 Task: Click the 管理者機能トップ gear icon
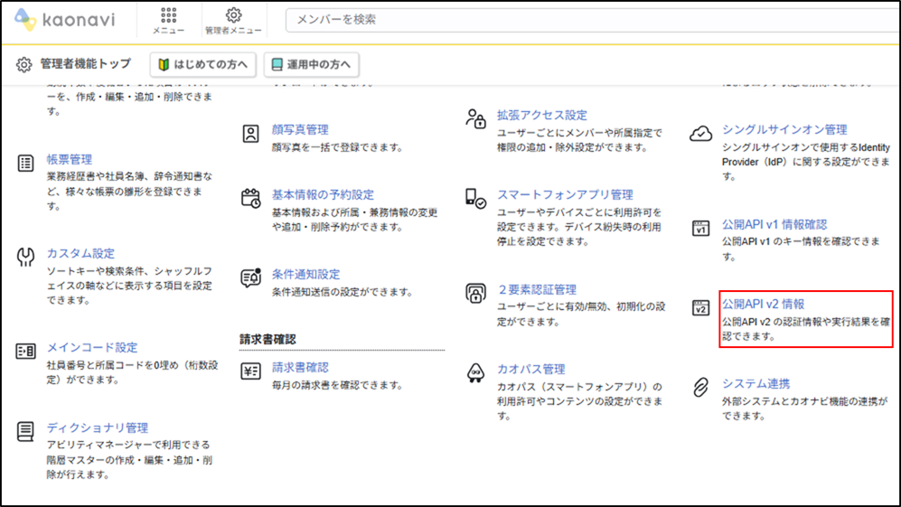click(24, 64)
